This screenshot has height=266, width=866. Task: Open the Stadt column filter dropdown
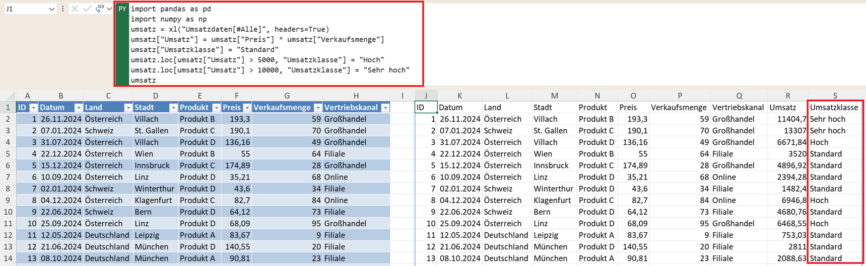click(173, 108)
